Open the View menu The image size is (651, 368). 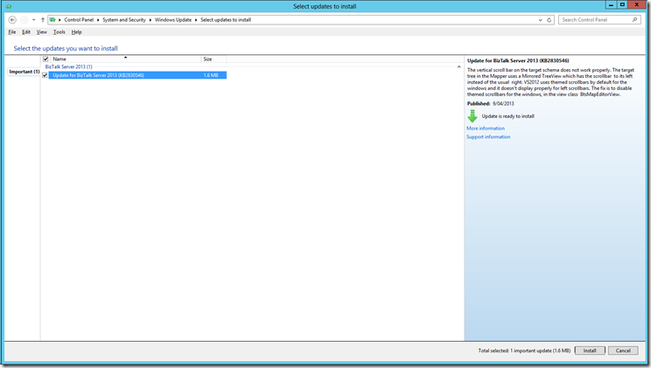[x=41, y=32]
